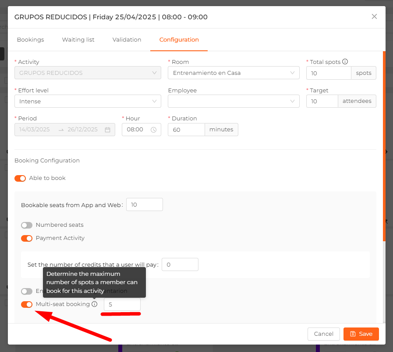Edit Bookable seats from App and Web
393x352 pixels.
(145, 205)
